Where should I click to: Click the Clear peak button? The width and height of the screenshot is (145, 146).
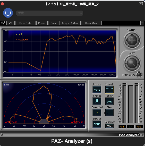coord(109,113)
